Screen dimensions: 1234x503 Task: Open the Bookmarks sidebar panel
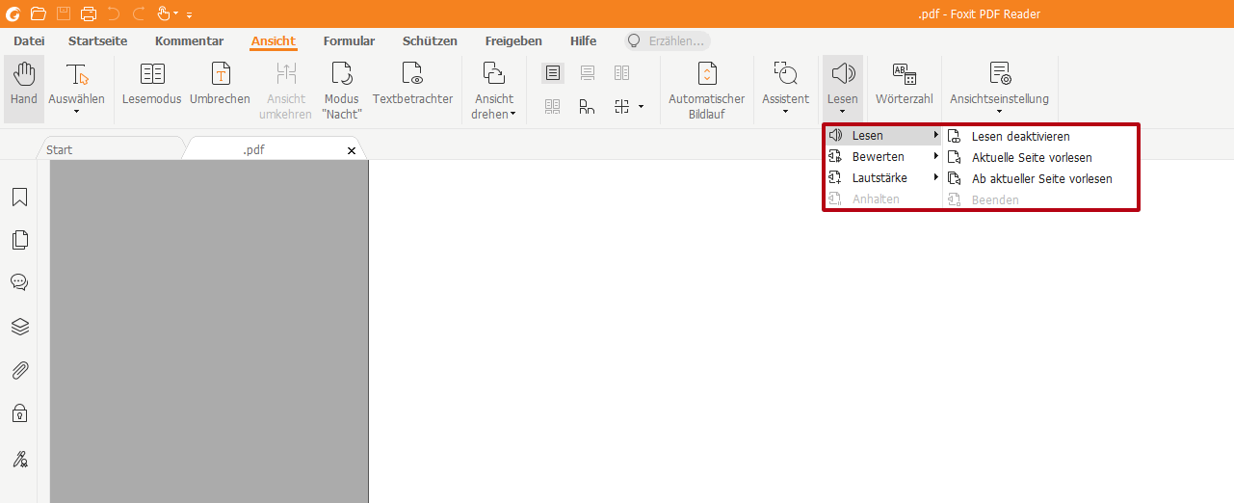tap(19, 197)
